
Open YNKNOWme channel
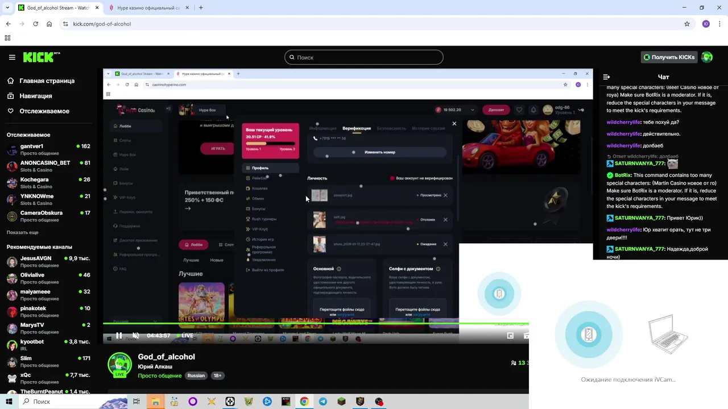tap(48, 199)
